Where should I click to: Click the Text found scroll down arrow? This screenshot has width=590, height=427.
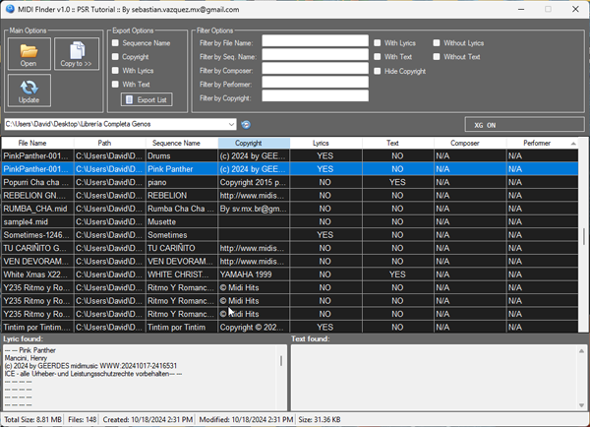tap(582, 405)
